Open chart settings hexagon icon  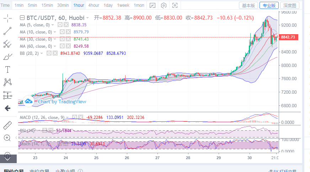tap(164, 5)
